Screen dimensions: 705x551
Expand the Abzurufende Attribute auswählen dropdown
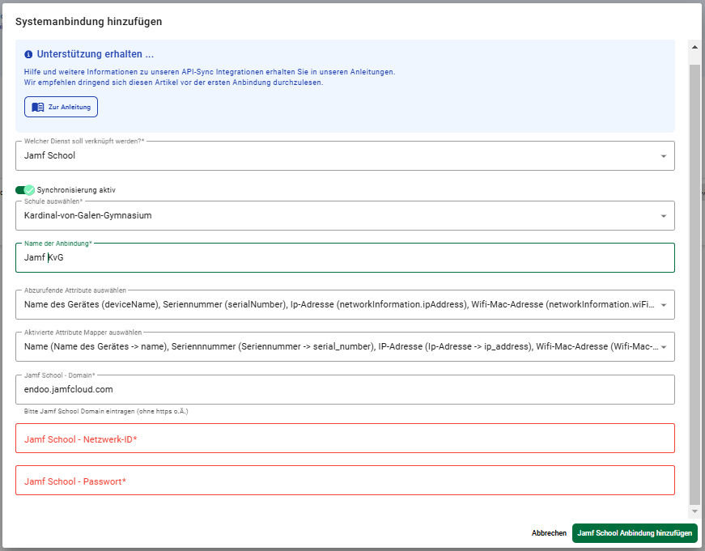[x=345, y=305]
